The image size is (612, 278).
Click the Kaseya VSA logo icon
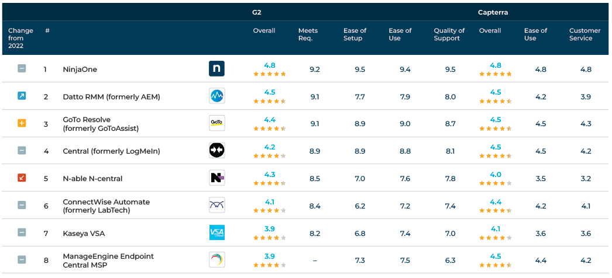(216, 232)
